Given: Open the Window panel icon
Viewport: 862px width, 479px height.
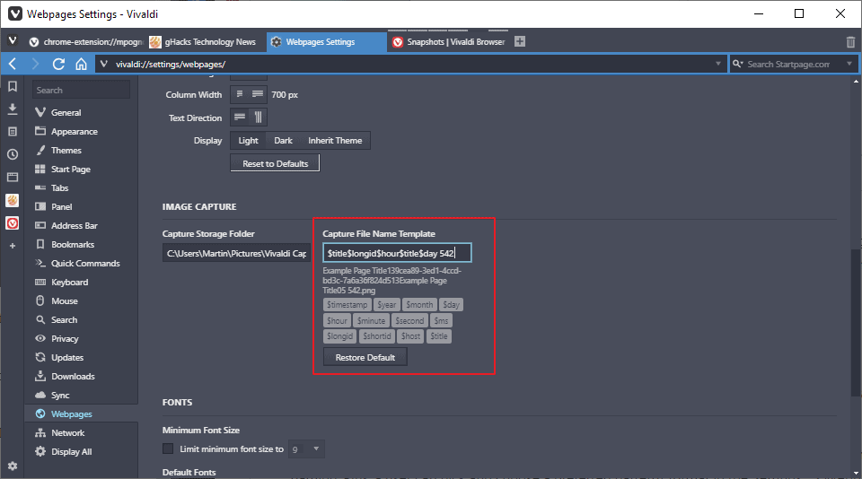Looking at the screenshot, I should (12, 177).
